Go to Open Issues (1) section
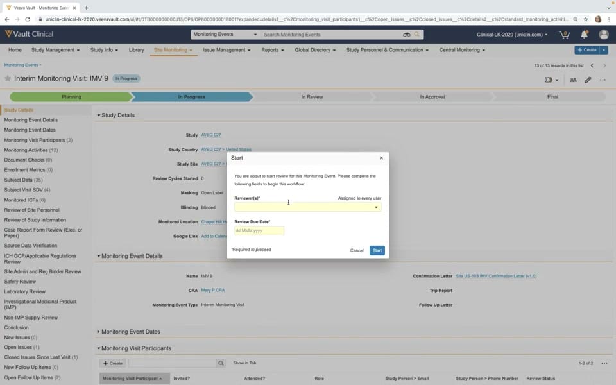The height and width of the screenshot is (385, 616). click(22, 347)
